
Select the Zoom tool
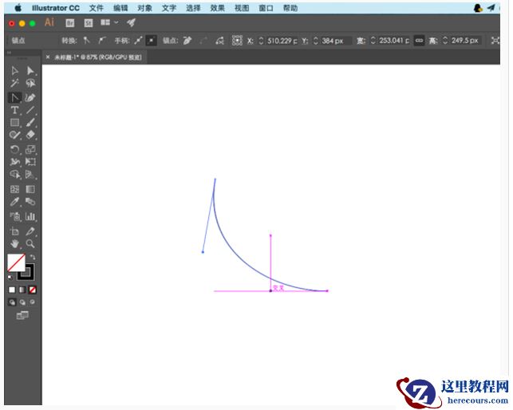click(30, 243)
